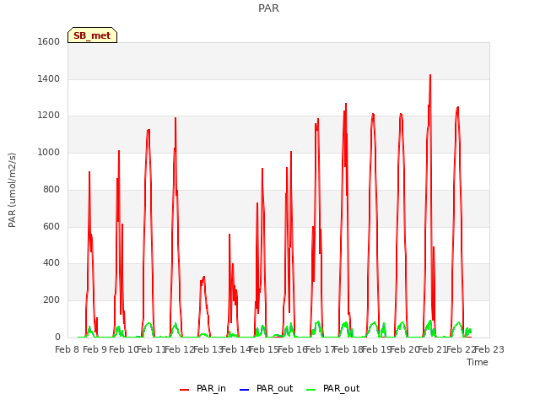Click the 400 y-axis tick label

tap(51, 263)
